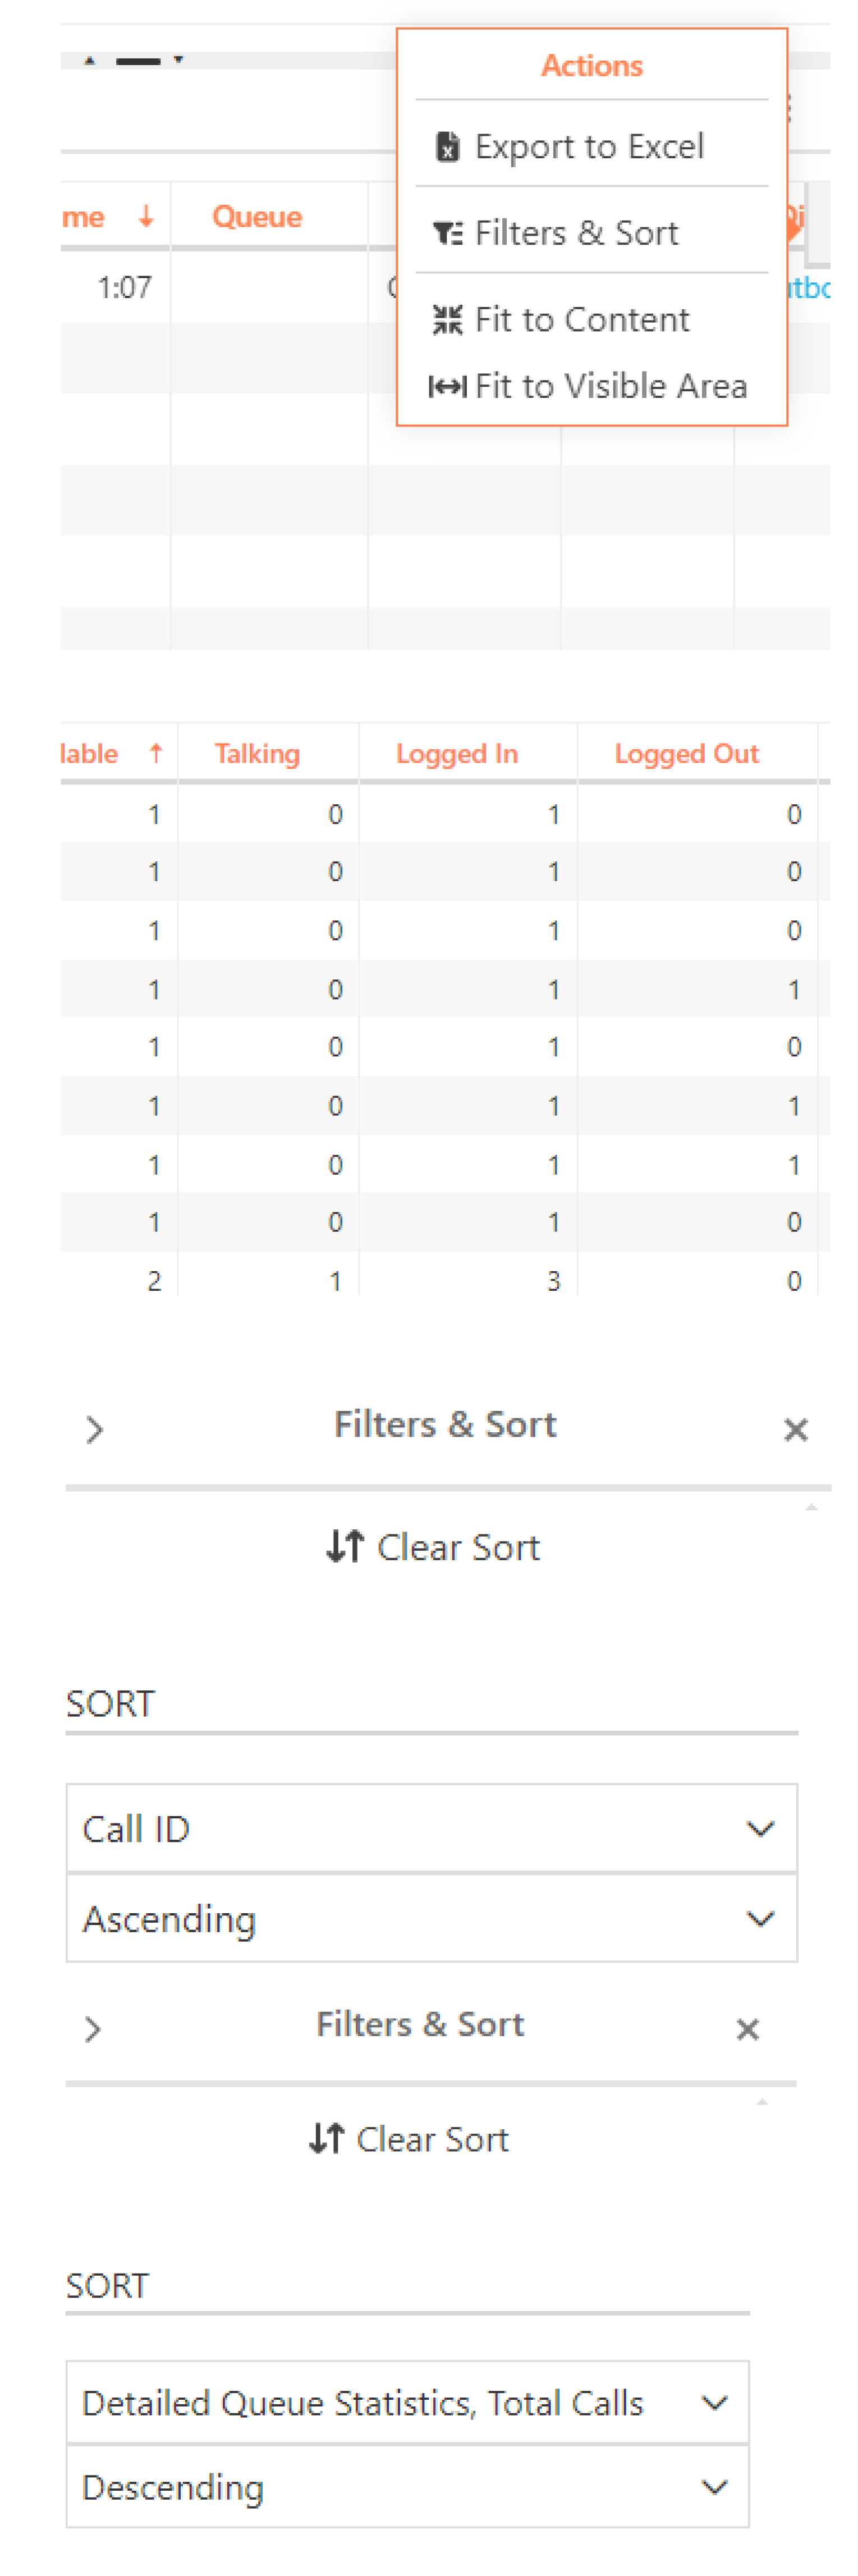Sort by the Logged Out column header
Image resolution: width=858 pixels, height=2576 pixels.
[x=687, y=753]
